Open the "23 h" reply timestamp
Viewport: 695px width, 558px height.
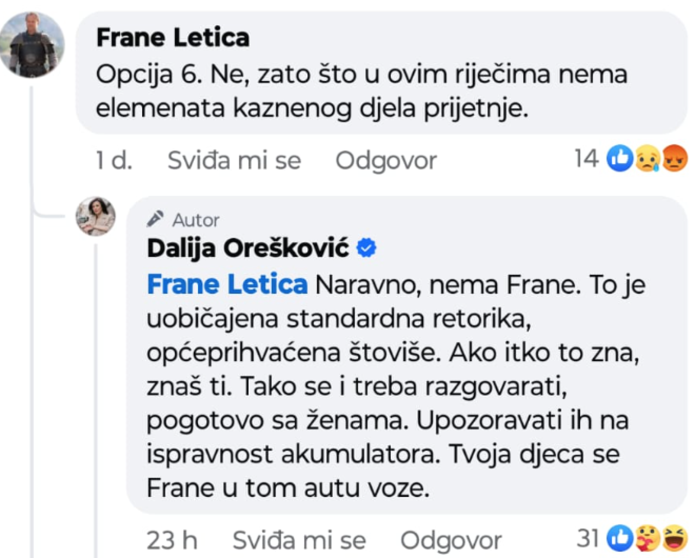coord(172,540)
